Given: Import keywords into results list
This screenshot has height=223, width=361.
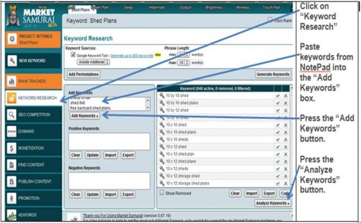Looking at the screenshot, I should coord(252,193).
